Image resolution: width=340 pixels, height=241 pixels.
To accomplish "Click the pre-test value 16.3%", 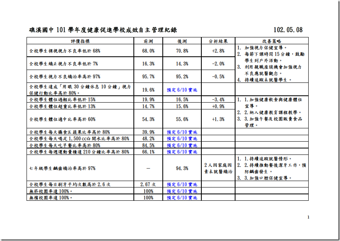I will click(x=148, y=64).
